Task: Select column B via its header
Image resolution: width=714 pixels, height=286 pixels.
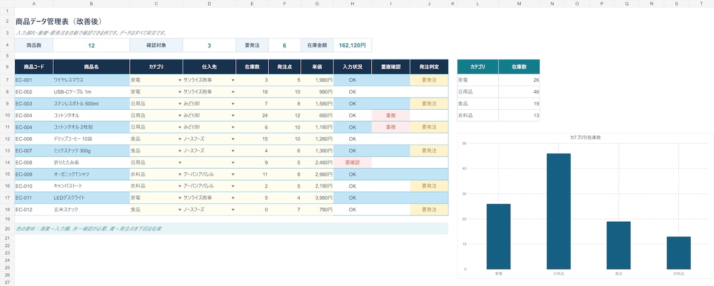Action: coord(91,4)
